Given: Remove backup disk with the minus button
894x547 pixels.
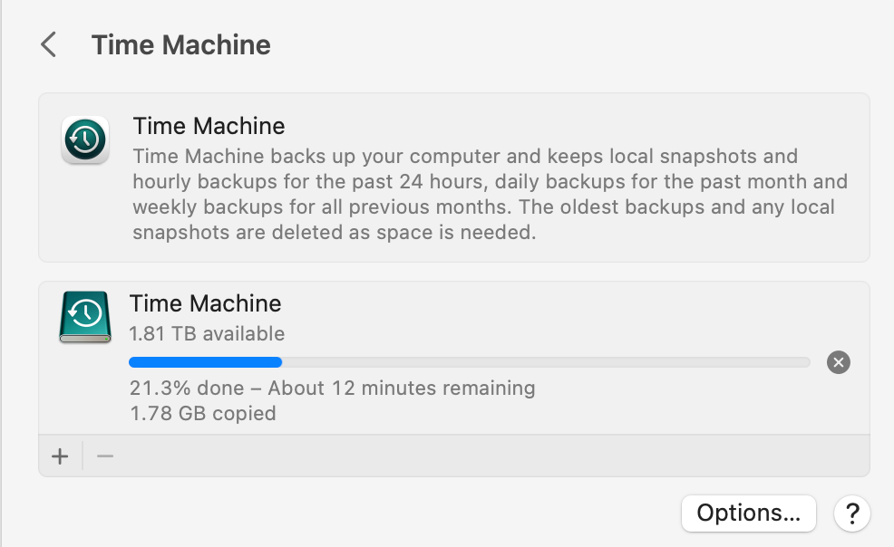Looking at the screenshot, I should (x=105, y=456).
